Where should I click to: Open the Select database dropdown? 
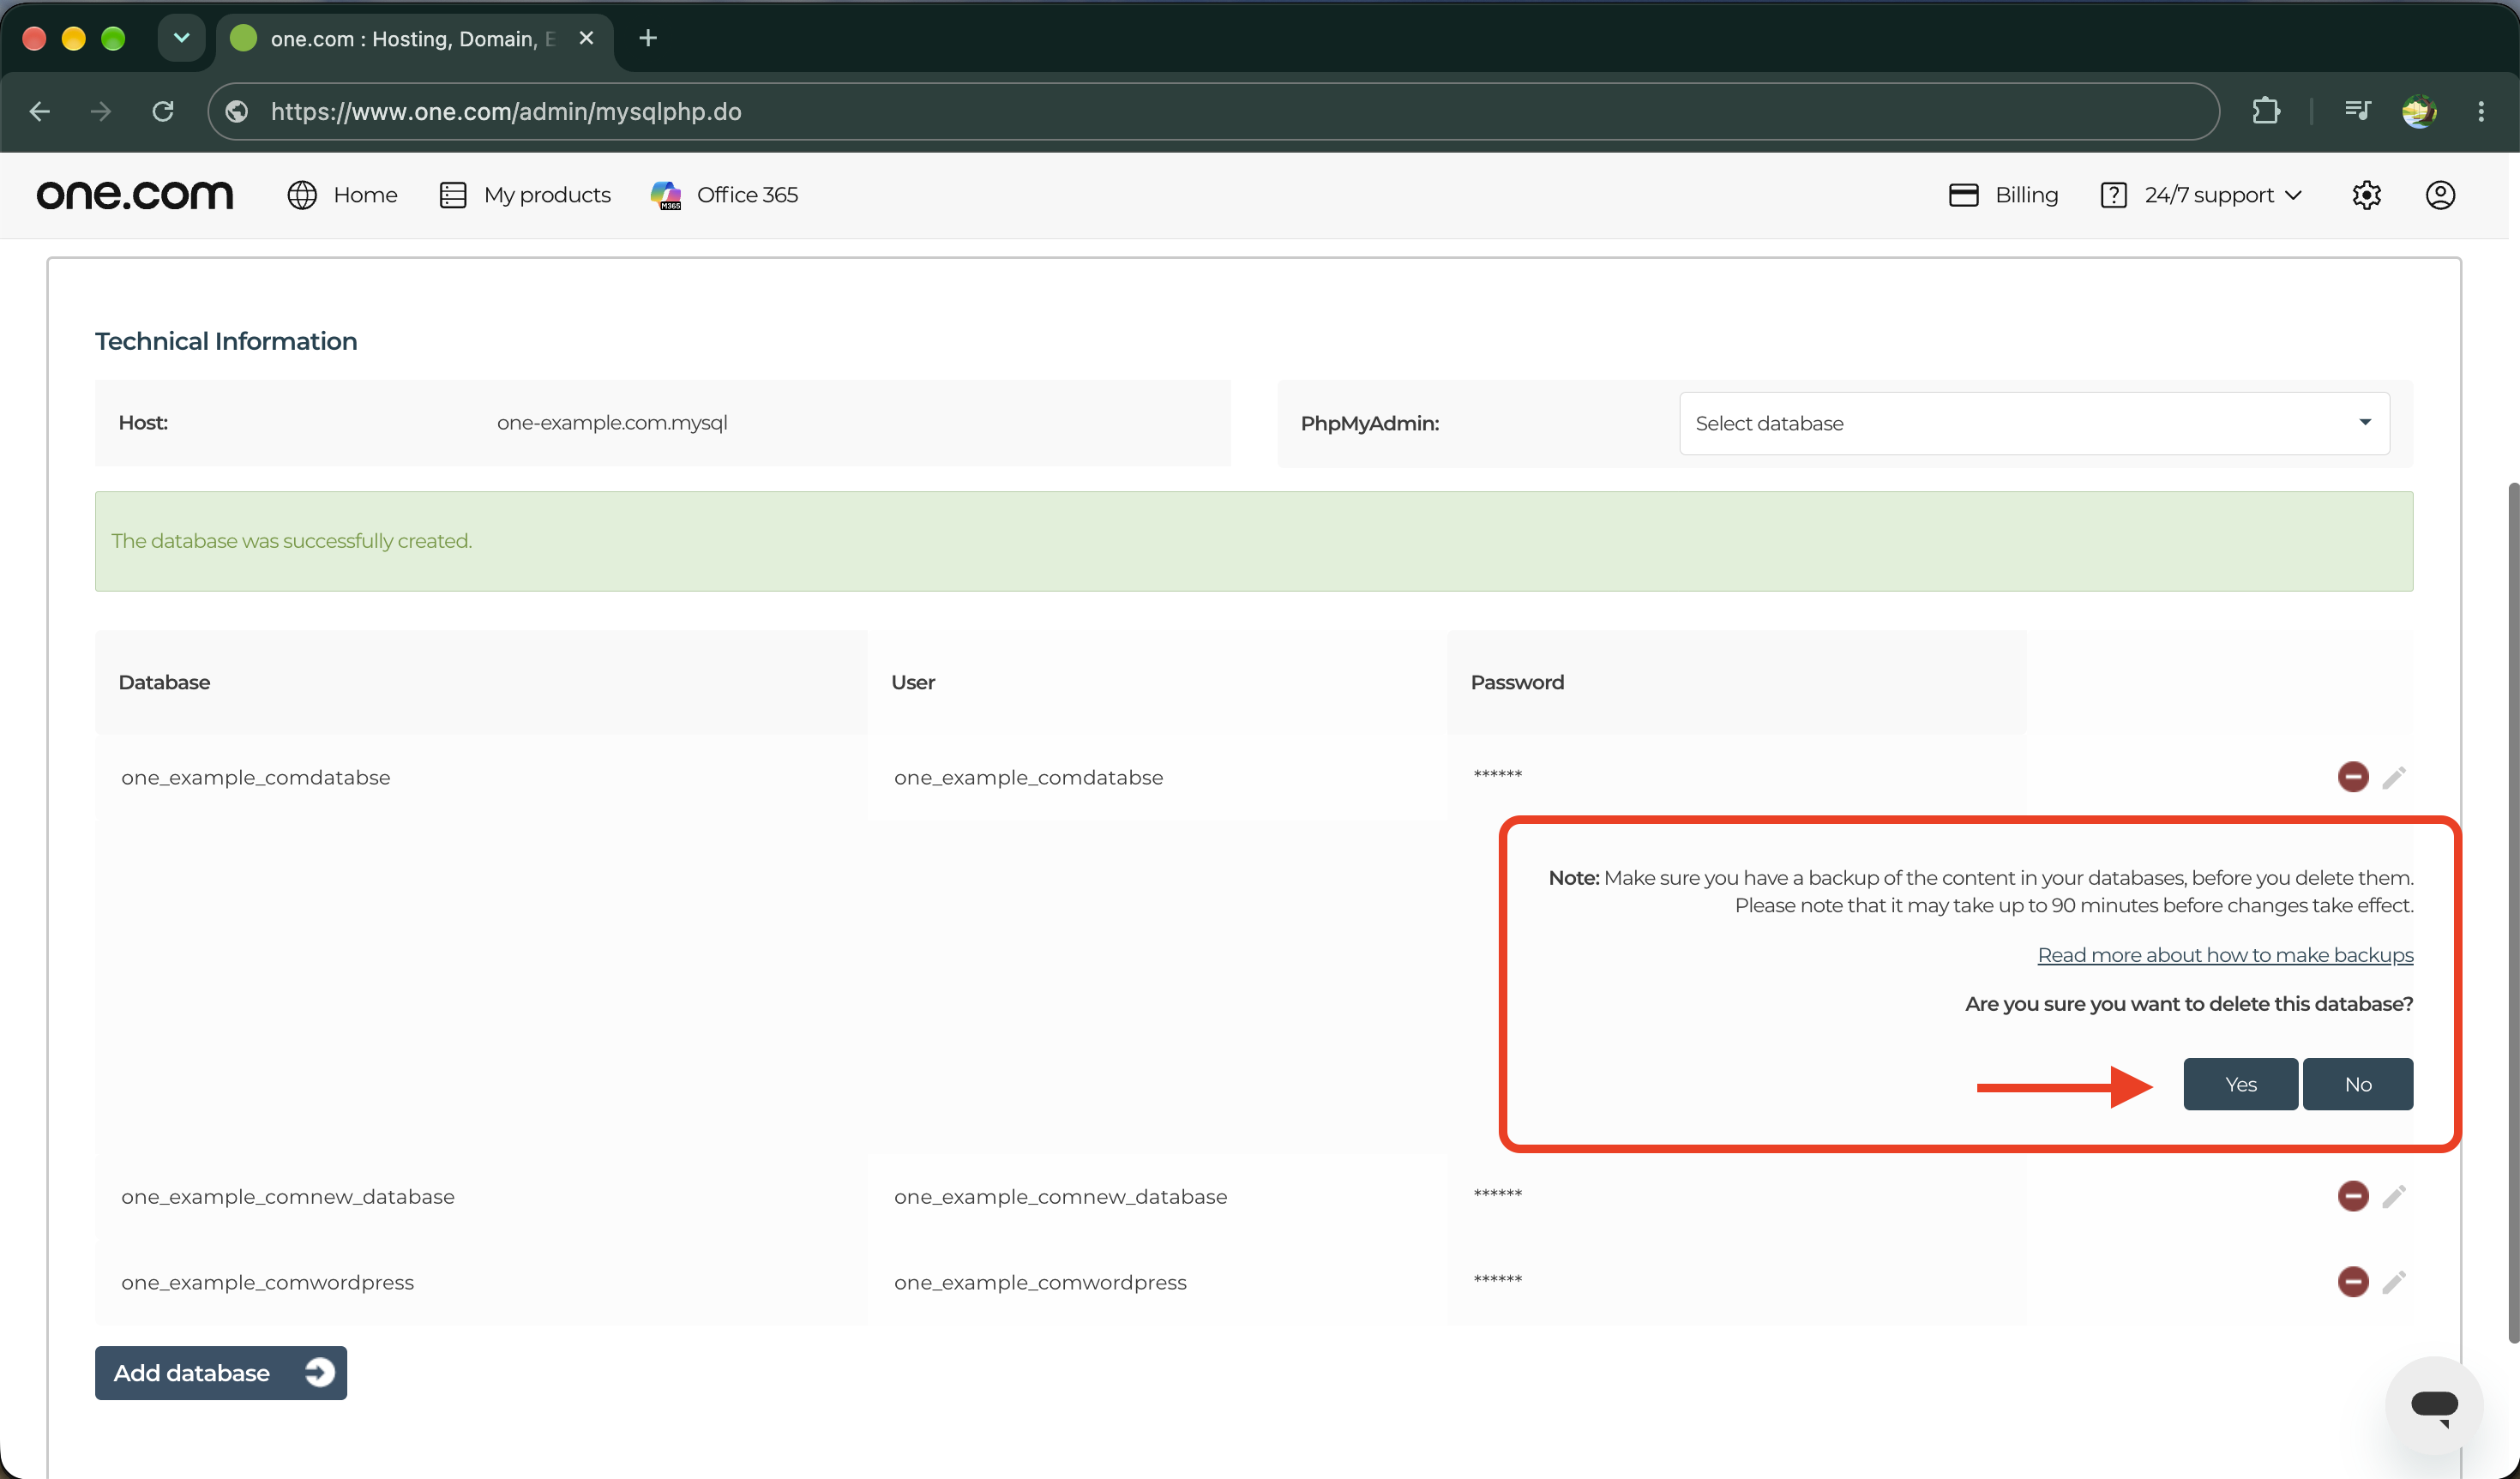click(2034, 423)
